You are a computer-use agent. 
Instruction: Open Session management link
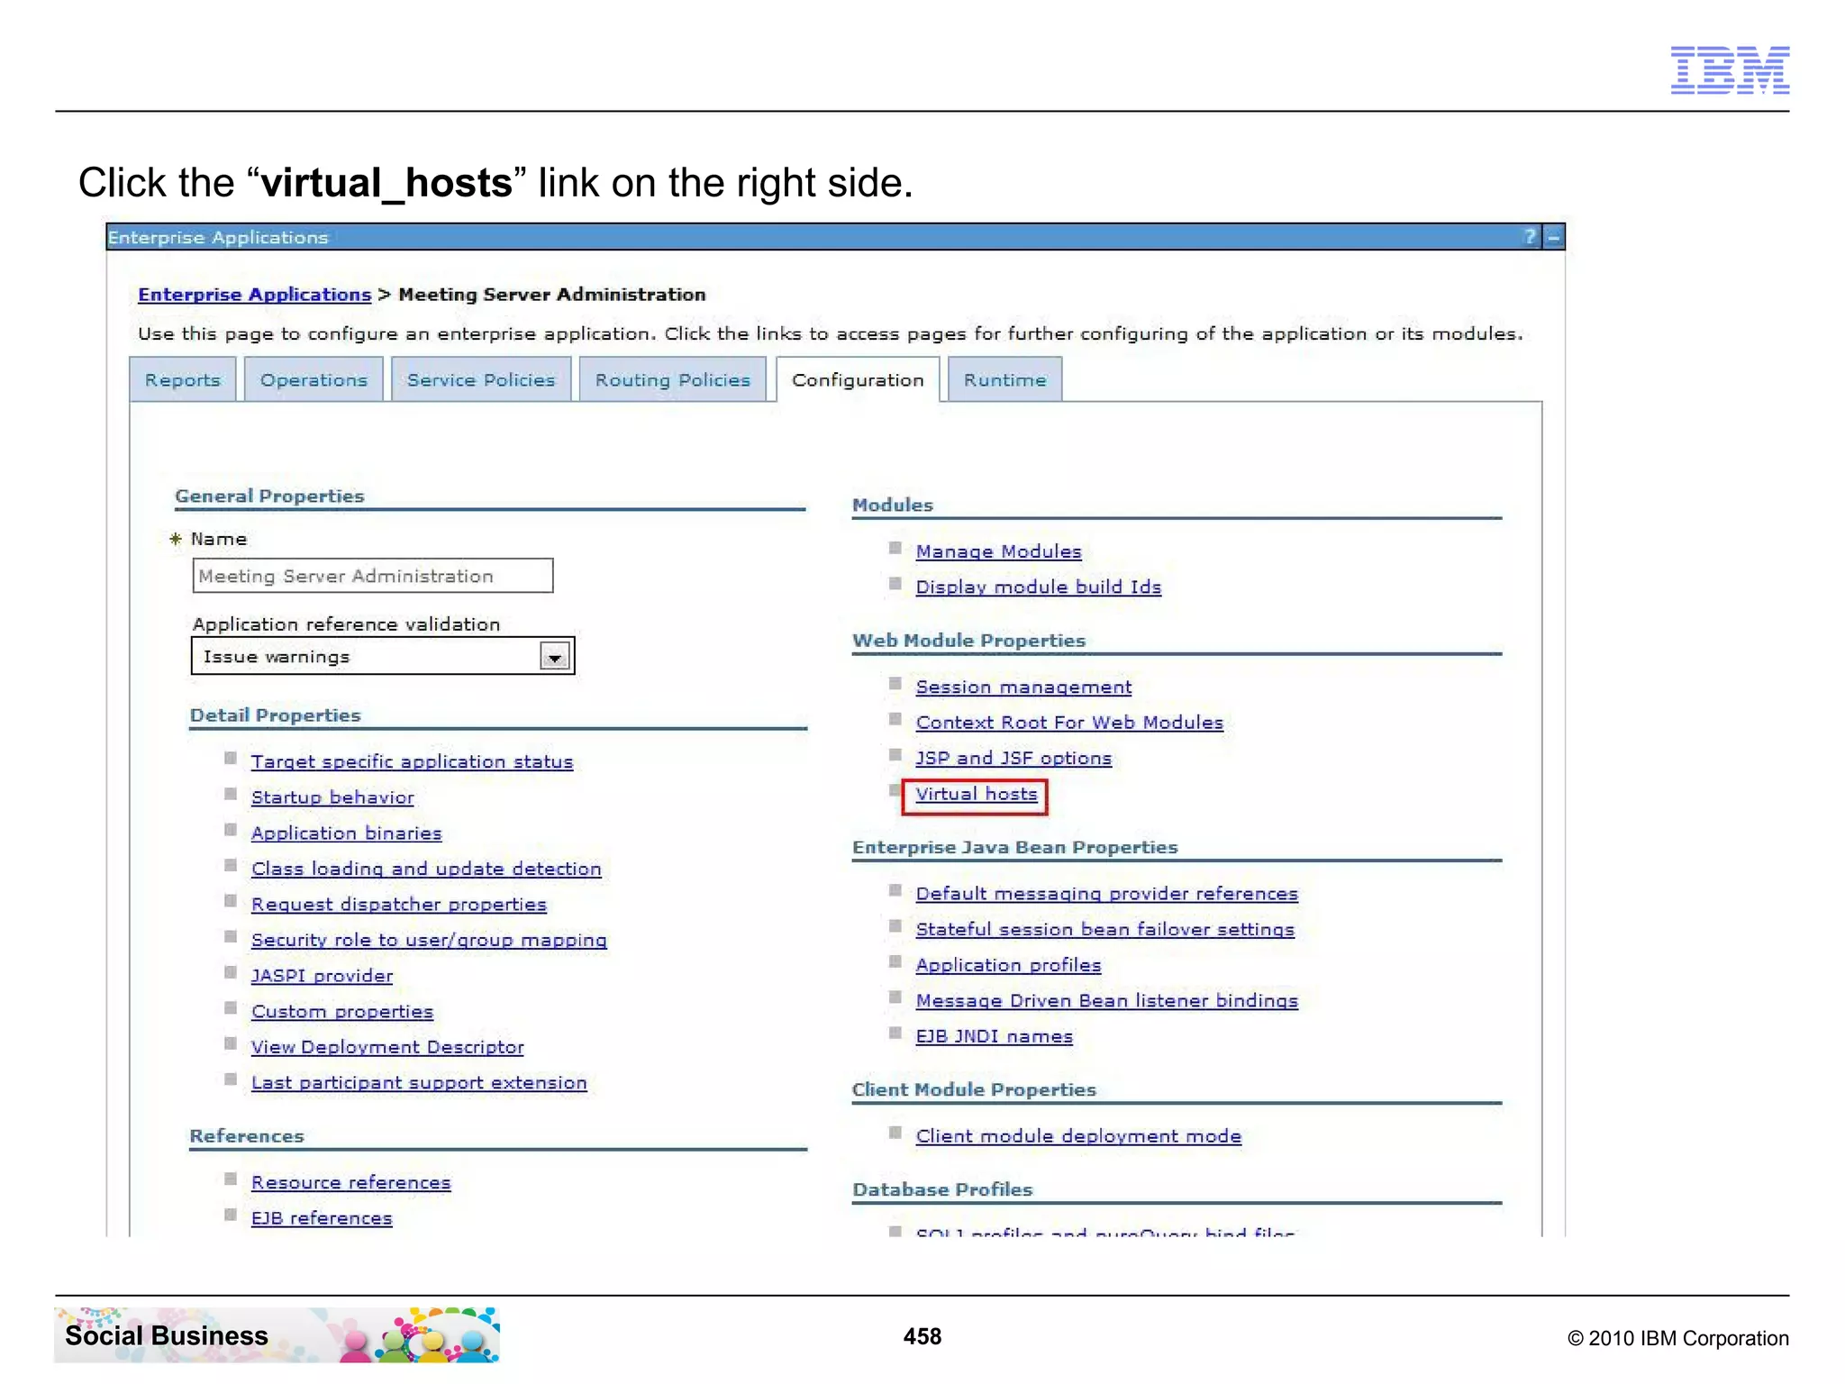[1023, 687]
